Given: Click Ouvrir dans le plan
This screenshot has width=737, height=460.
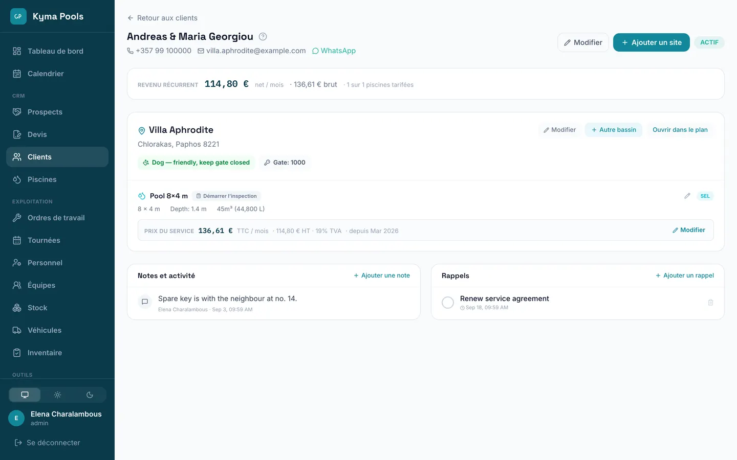Looking at the screenshot, I should [x=680, y=130].
